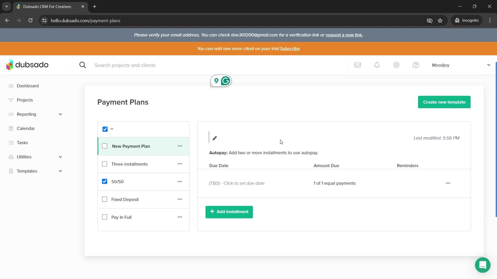
Task: Click to set the TBD due date
Action: (237, 183)
